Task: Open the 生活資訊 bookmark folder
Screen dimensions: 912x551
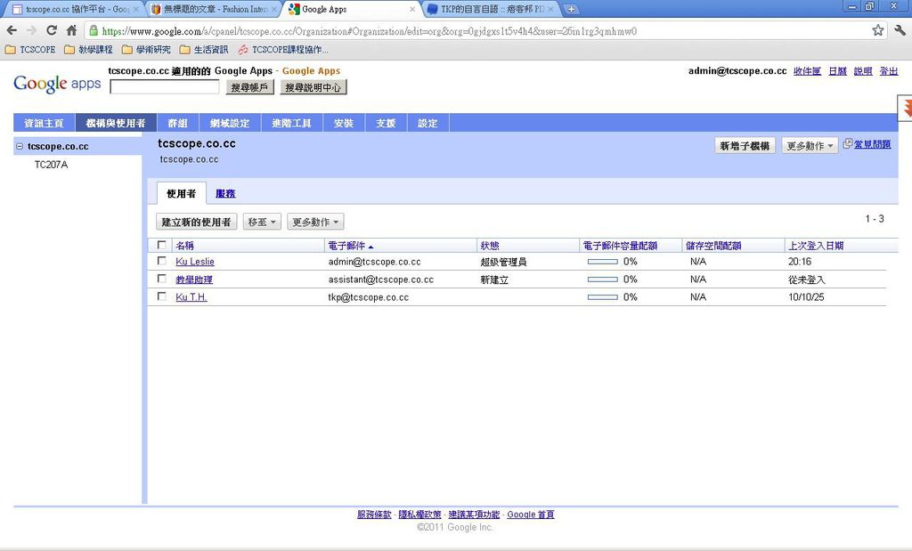Action: click(204, 50)
